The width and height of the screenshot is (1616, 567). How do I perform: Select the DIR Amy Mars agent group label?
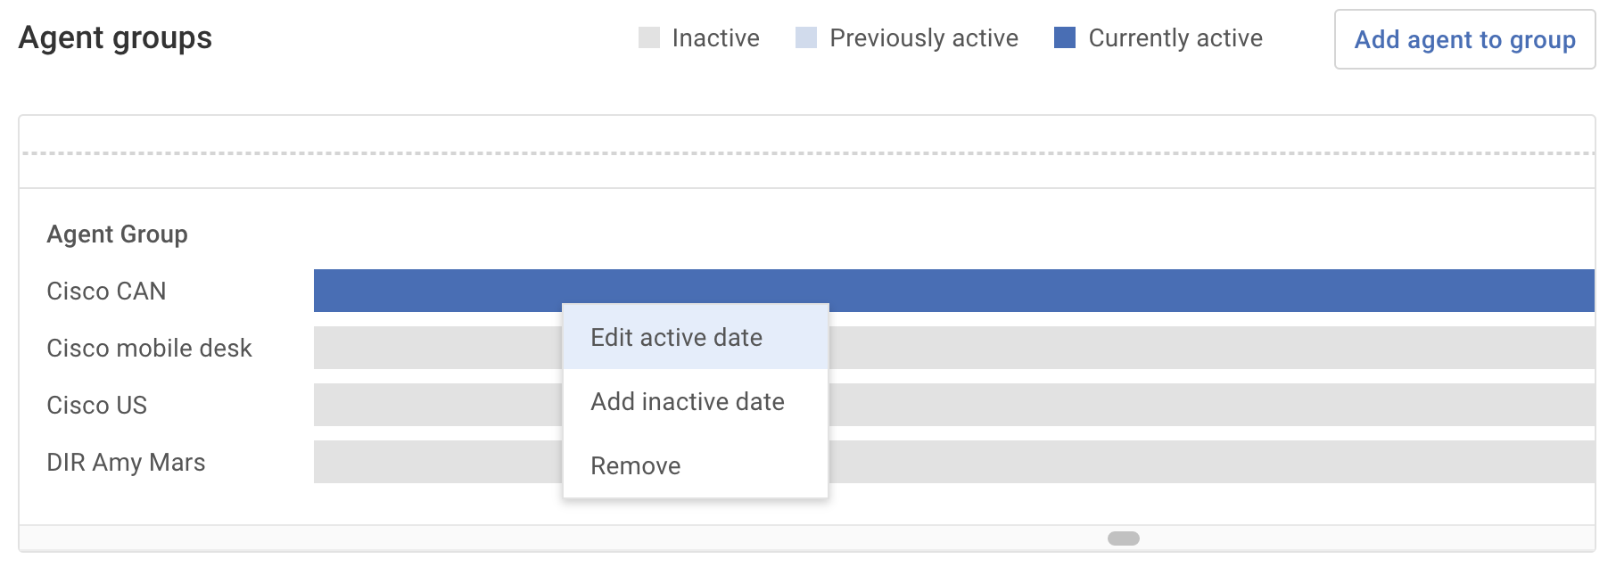(127, 462)
